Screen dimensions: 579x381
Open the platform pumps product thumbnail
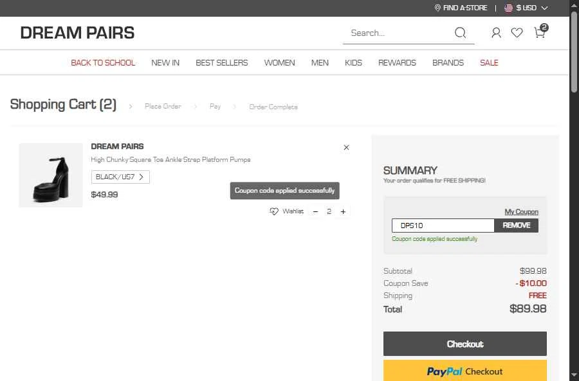51,175
